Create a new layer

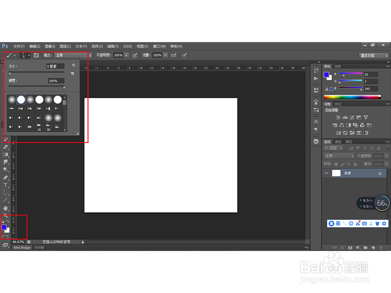(373, 248)
